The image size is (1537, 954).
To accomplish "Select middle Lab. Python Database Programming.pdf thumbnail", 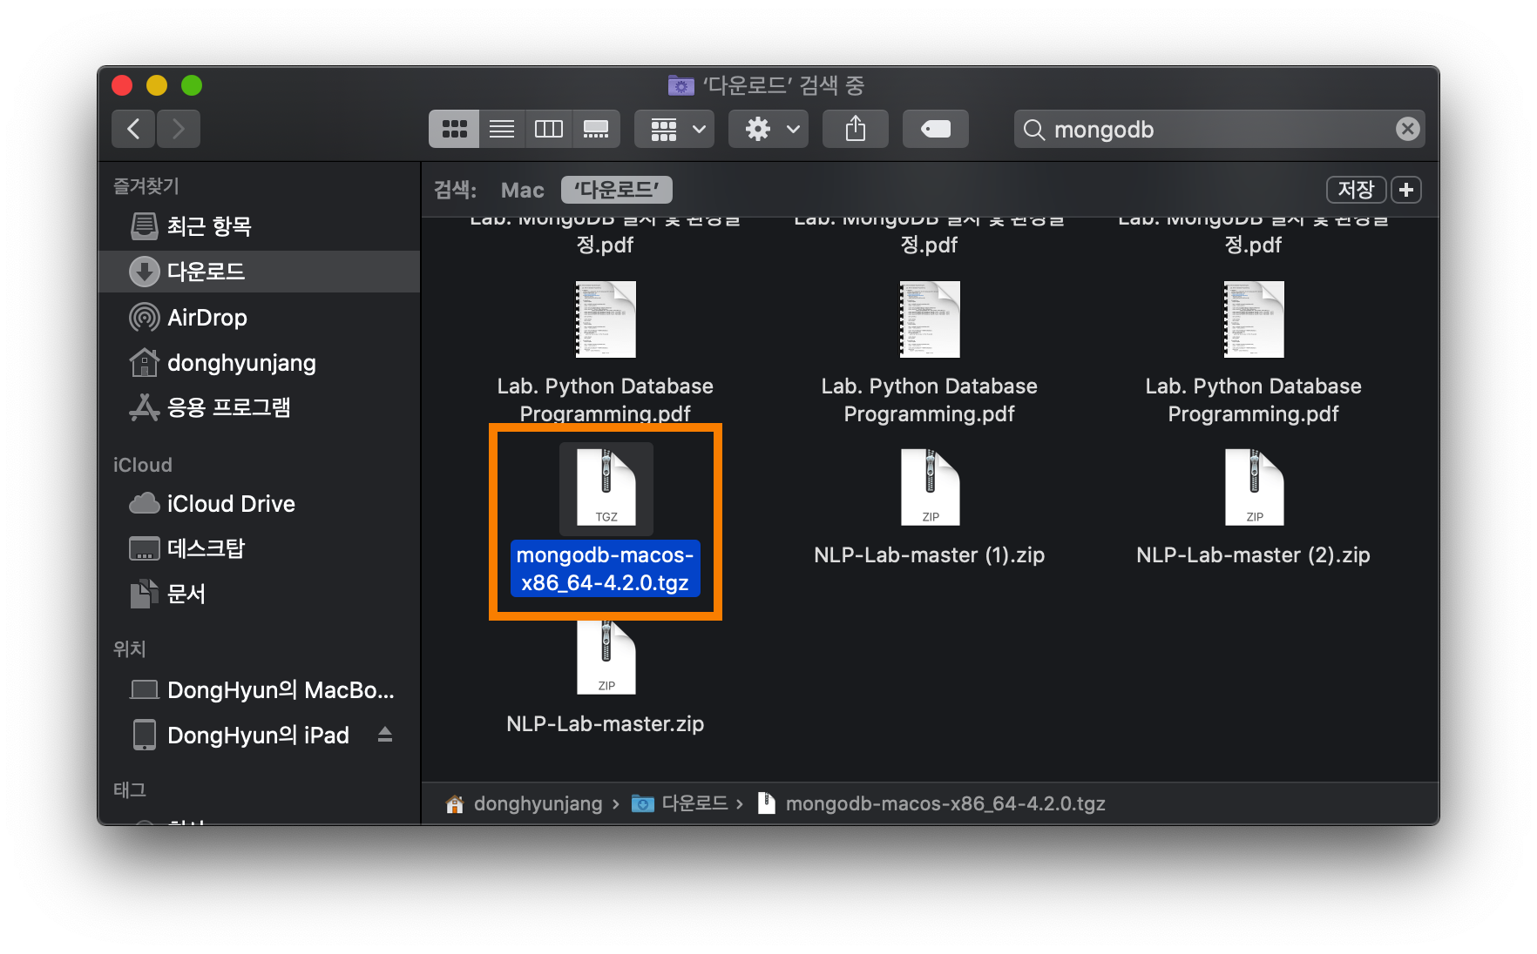I will [x=931, y=319].
